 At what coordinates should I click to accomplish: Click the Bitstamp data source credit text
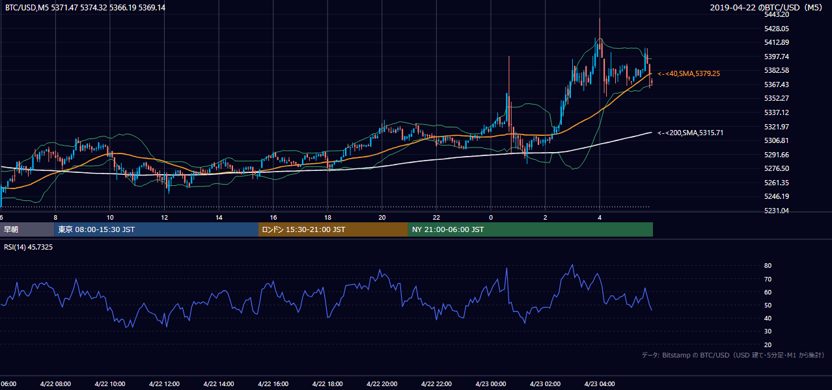734,355
